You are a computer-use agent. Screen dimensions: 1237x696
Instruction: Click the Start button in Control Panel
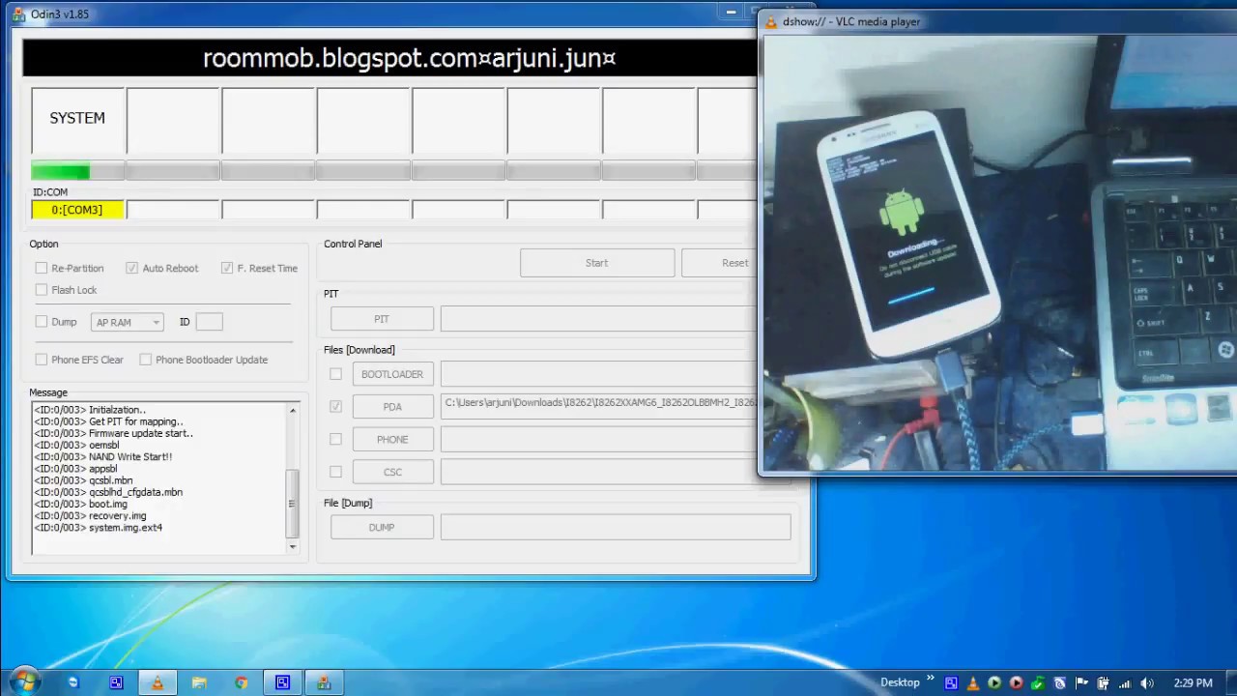[x=597, y=263]
